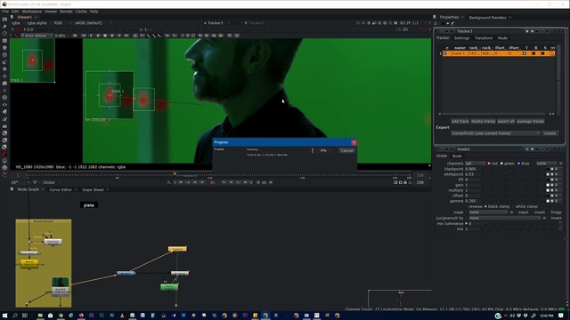The image size is (570, 320).
Task: Switch to the Curve Editor tab
Action: 61,189
